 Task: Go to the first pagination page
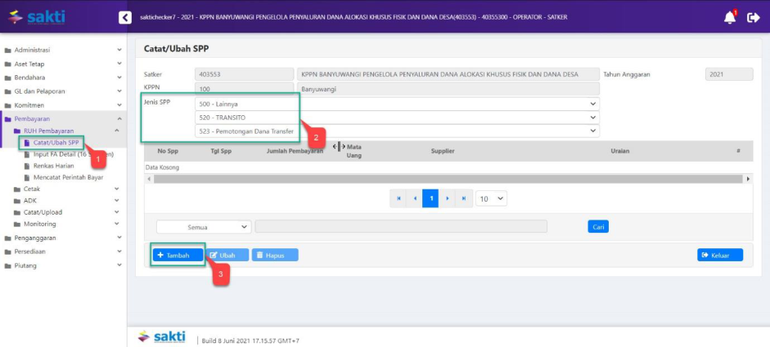(399, 198)
